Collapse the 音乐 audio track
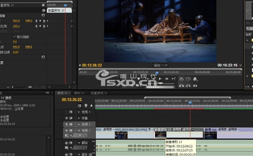This screenshot has width=253, height=156. [79, 155]
